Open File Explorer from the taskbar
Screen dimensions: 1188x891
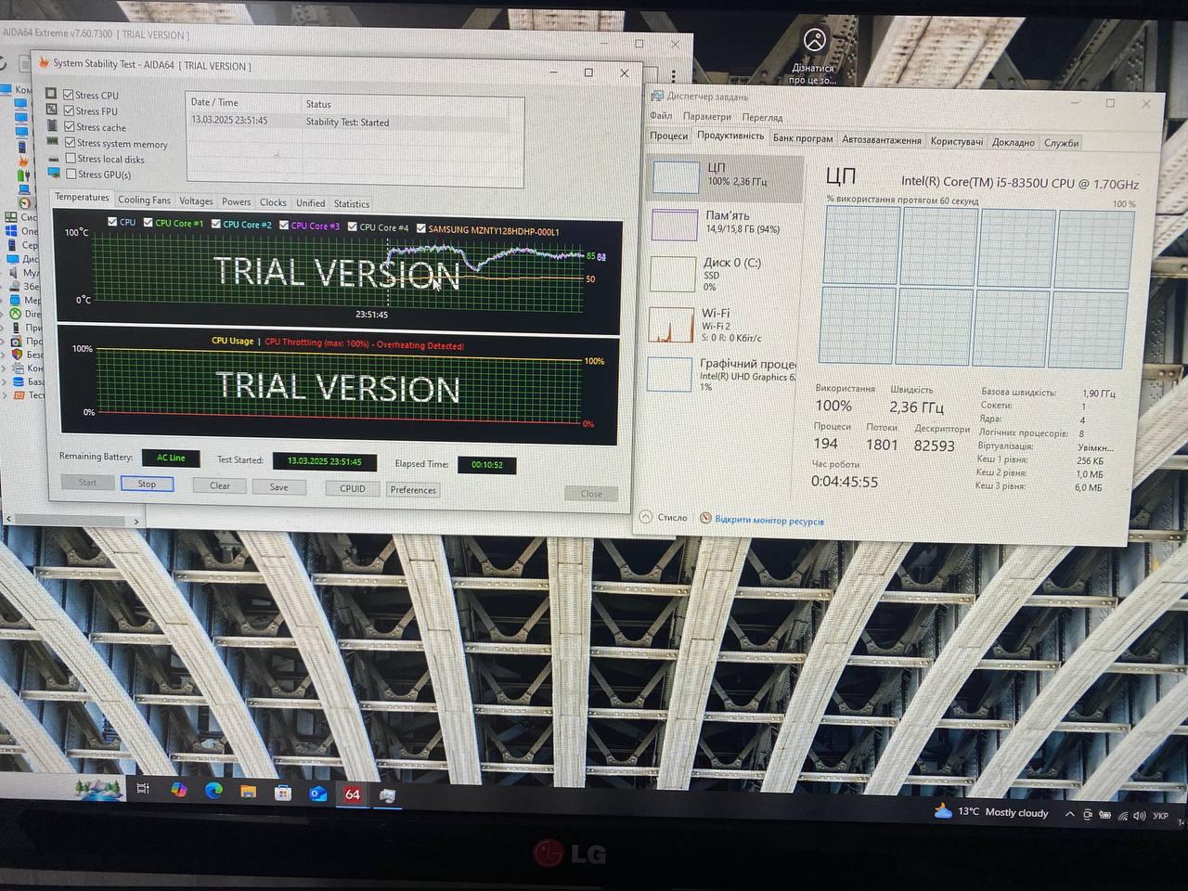pyautogui.click(x=248, y=792)
